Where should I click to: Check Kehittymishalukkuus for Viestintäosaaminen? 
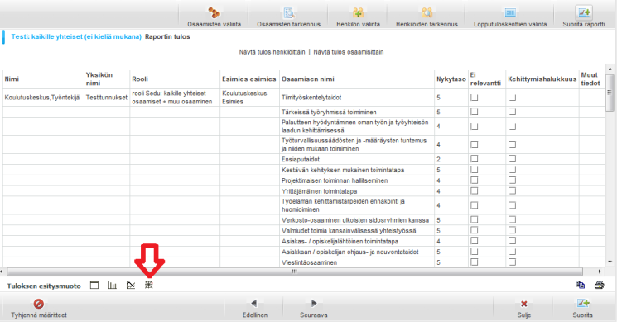[x=512, y=262]
